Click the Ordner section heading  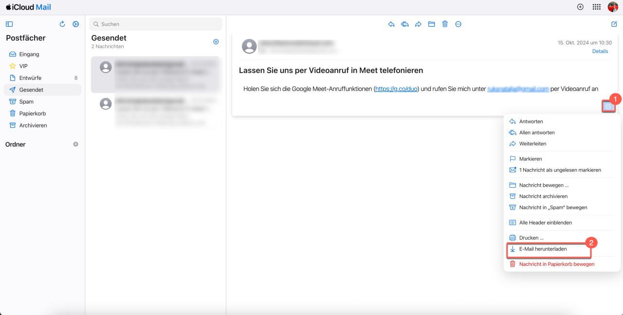(x=16, y=144)
